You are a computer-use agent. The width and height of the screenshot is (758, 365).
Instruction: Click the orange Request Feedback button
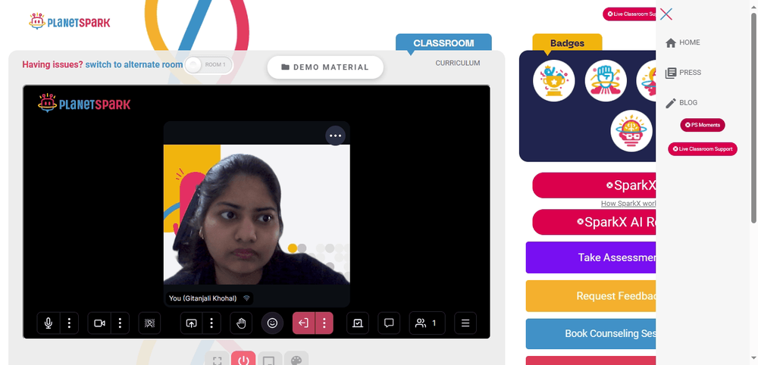tap(590, 296)
